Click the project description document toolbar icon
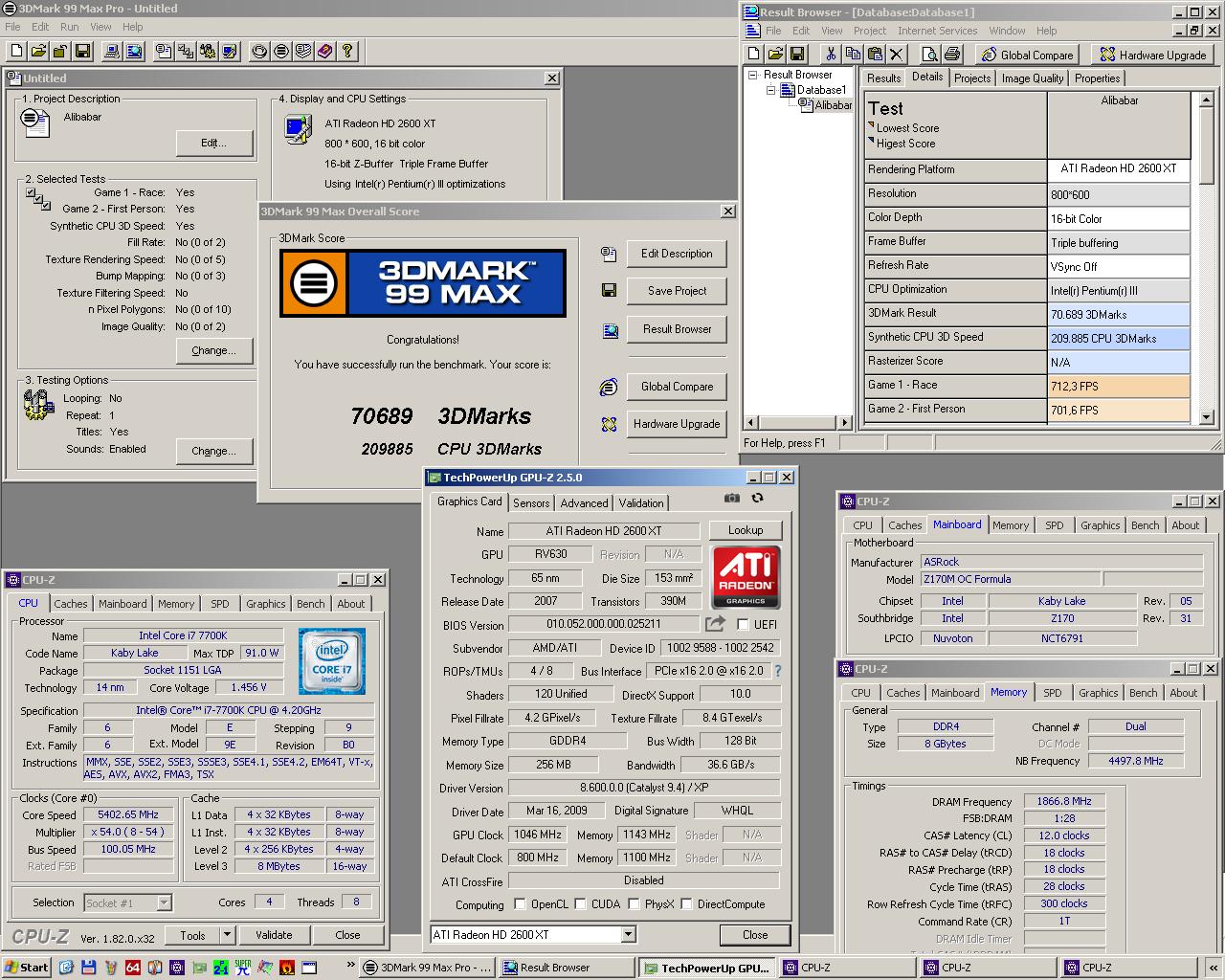The image size is (1225, 980). coord(164,52)
